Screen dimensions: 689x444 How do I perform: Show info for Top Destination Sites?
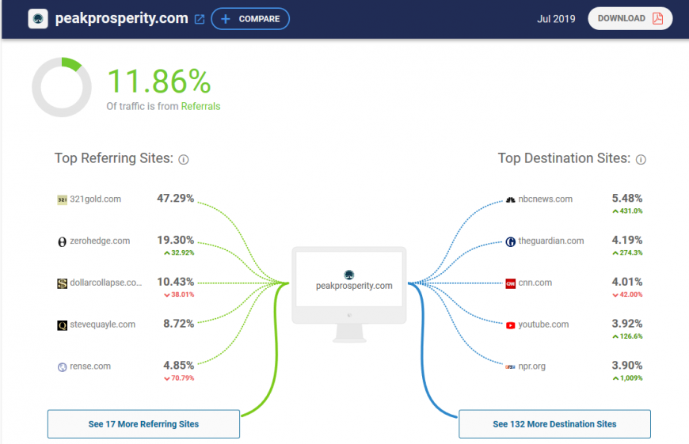click(641, 159)
